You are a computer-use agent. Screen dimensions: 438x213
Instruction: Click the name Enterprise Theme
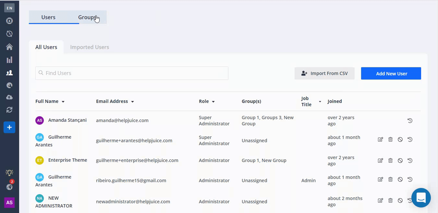[x=67, y=160]
